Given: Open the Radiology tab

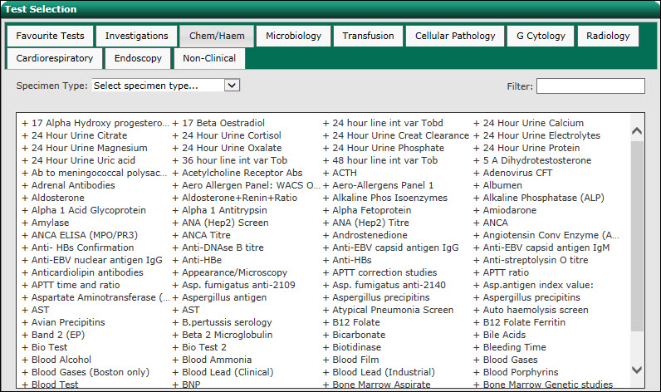Looking at the screenshot, I should tap(608, 36).
